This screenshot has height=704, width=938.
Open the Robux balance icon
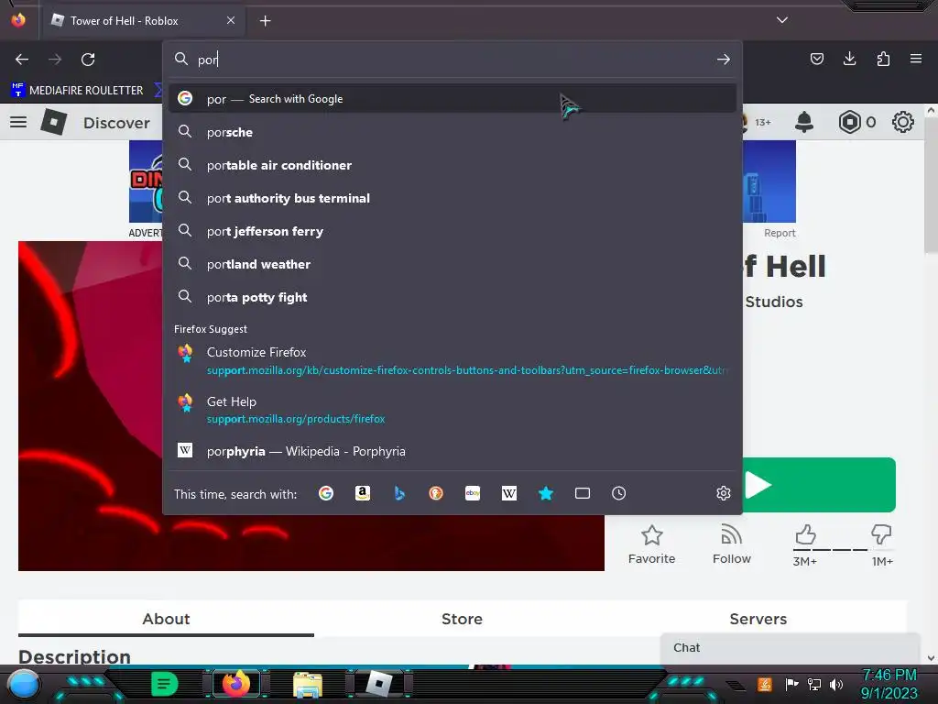[x=849, y=122]
